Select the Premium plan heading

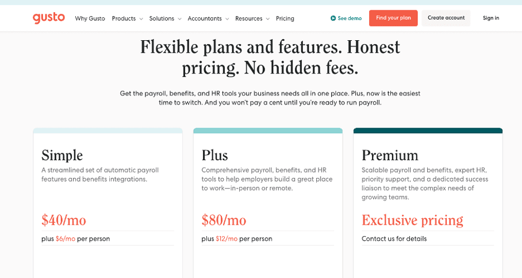(x=390, y=155)
